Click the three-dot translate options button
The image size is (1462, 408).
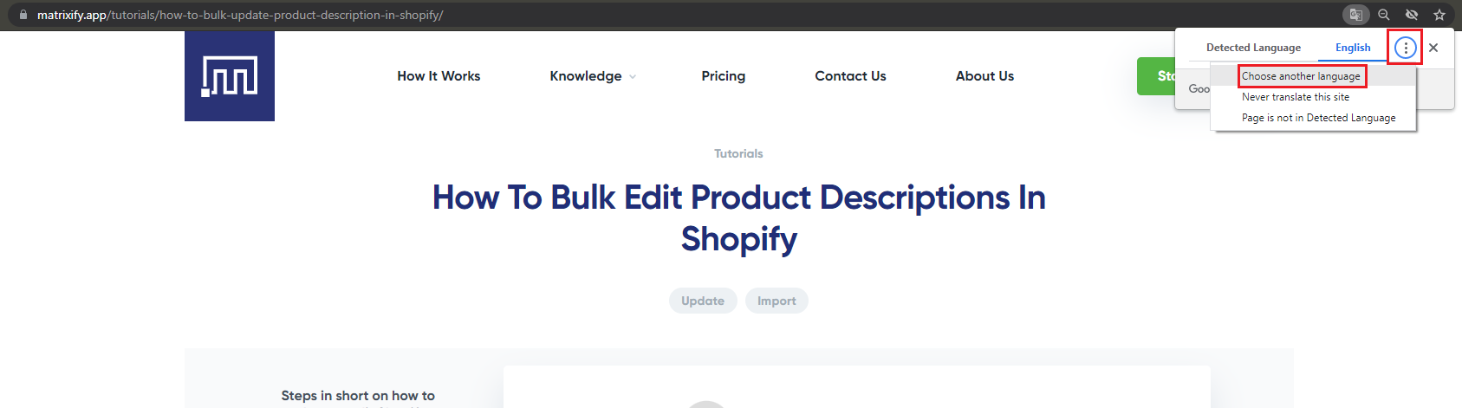click(1405, 48)
